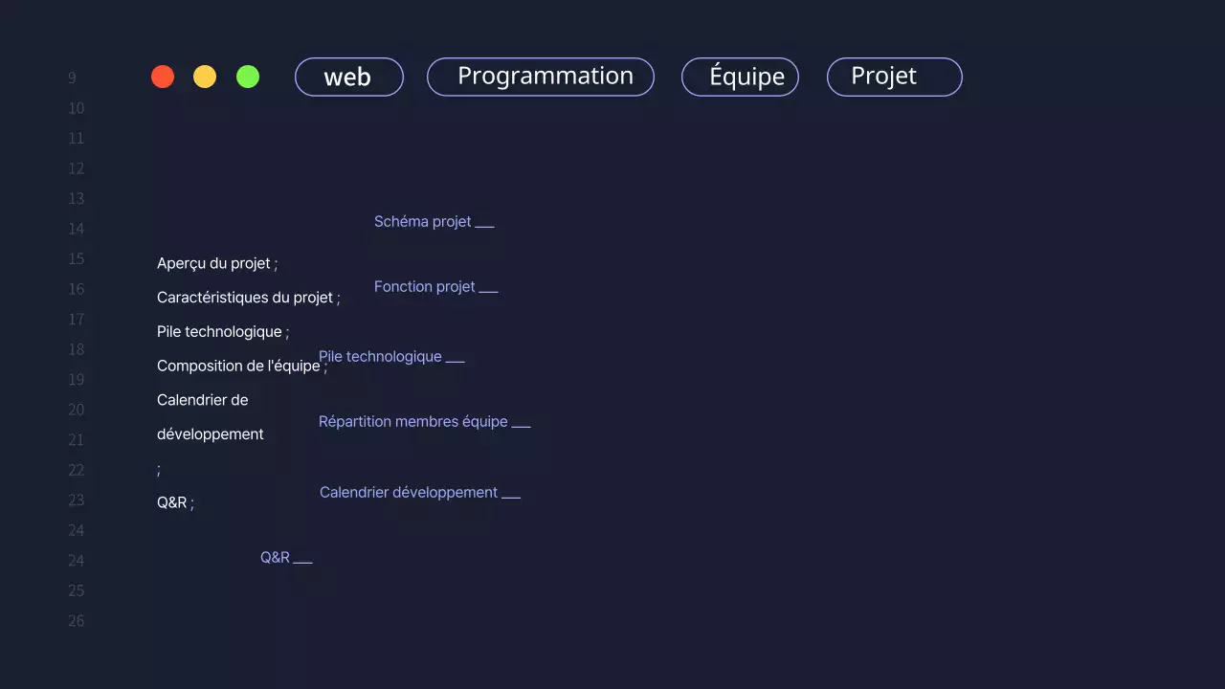Image resolution: width=1225 pixels, height=689 pixels.
Task: Click line number 15 in the gutter
Action: pyautogui.click(x=76, y=259)
